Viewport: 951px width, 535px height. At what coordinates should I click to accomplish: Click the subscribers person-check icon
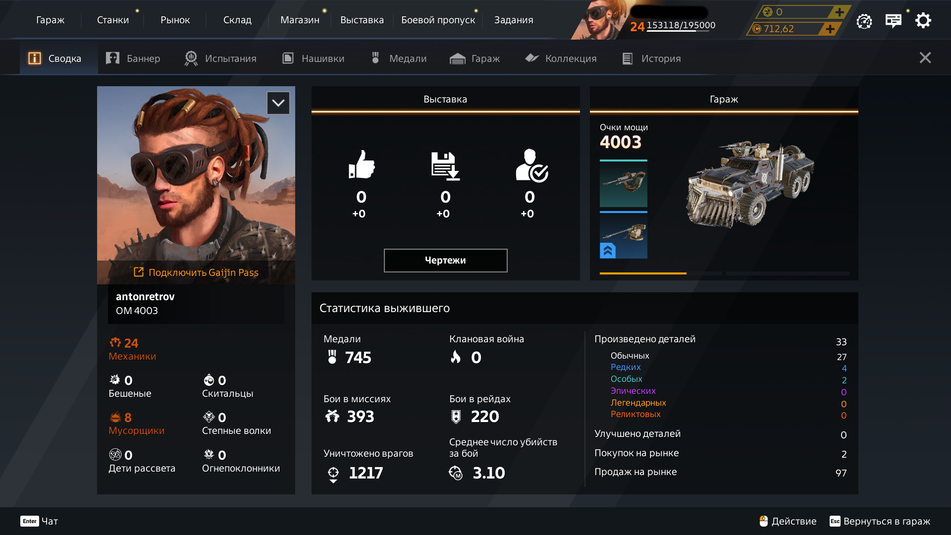pyautogui.click(x=530, y=165)
